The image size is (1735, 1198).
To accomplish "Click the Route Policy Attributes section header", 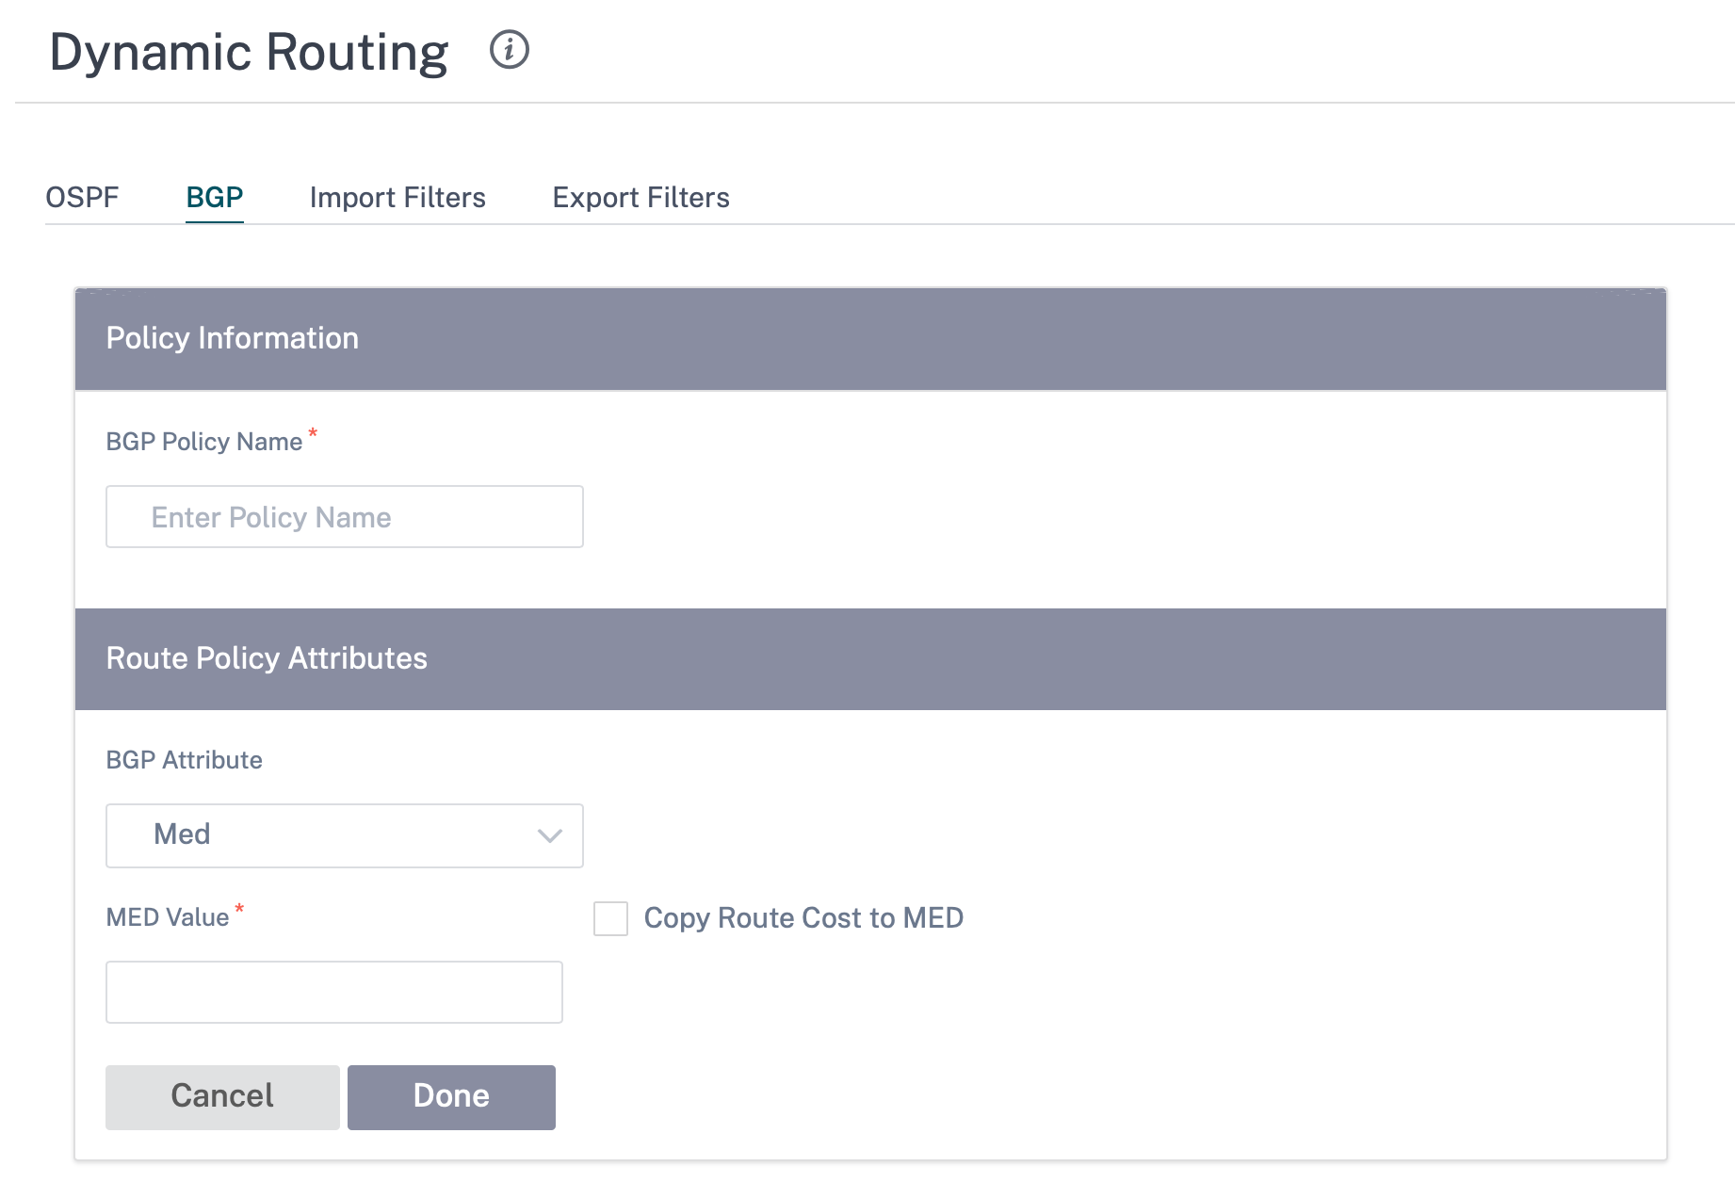I will [x=870, y=658].
